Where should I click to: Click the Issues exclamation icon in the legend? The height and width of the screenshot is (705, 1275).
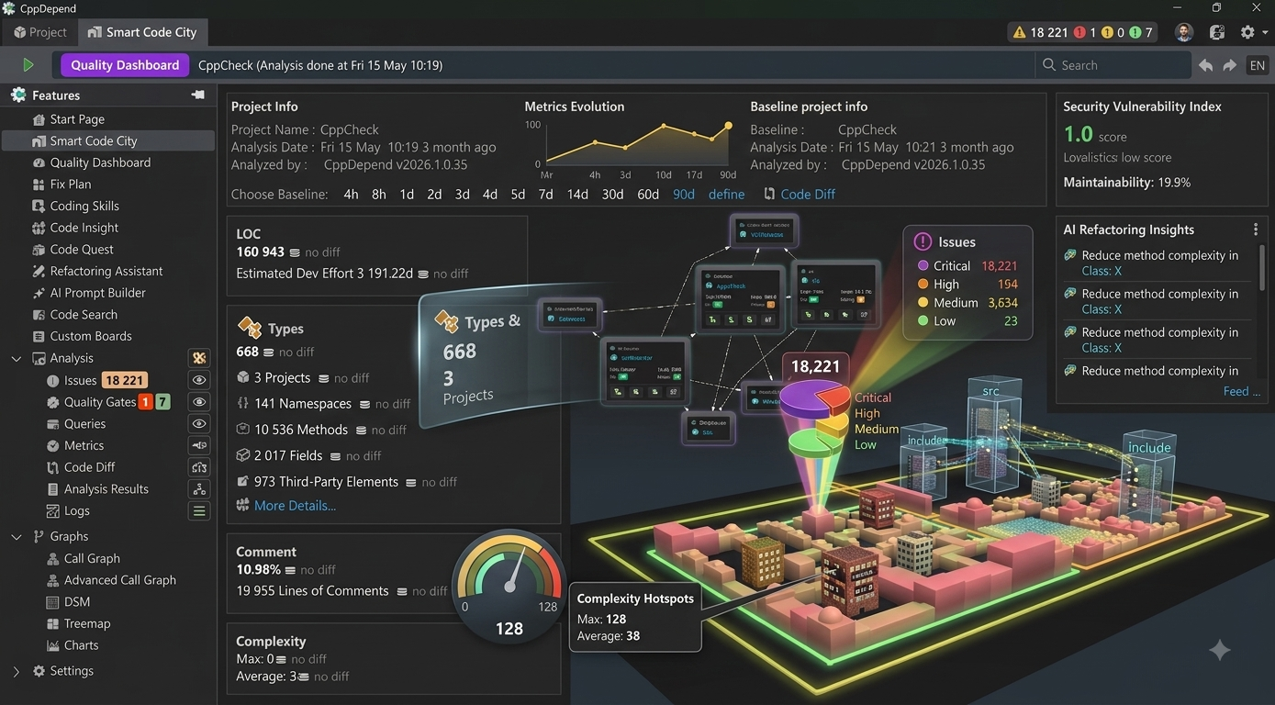click(923, 241)
